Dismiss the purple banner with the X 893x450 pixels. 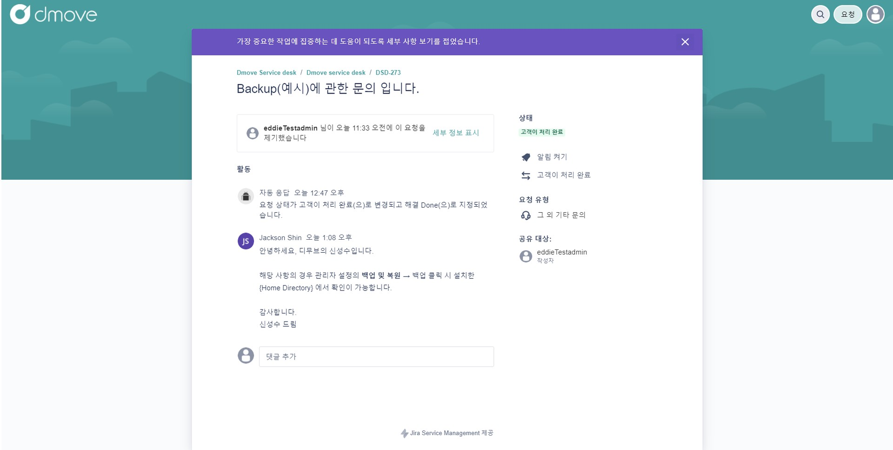[x=685, y=42]
